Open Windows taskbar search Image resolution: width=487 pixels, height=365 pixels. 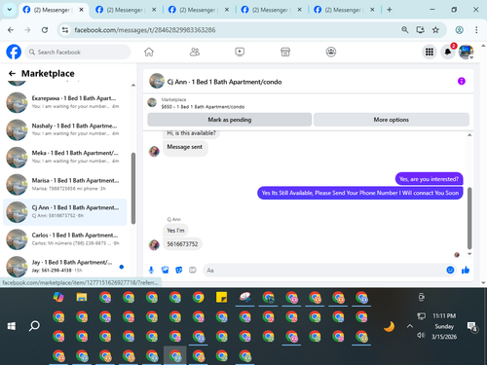click(x=34, y=326)
